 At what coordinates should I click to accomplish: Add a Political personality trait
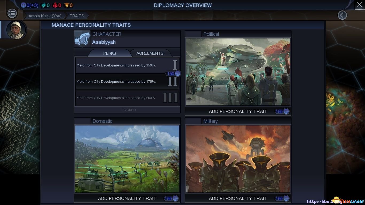point(238,111)
